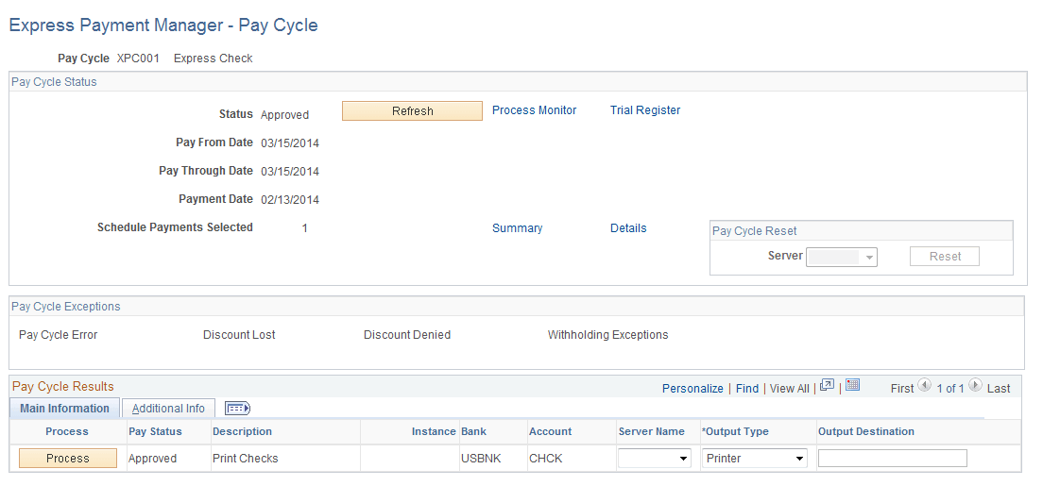Viewport: 1043px width, 486px height.
Task: Click the 'Pay Cycle Results' grid title
Action: pyautogui.click(x=62, y=386)
